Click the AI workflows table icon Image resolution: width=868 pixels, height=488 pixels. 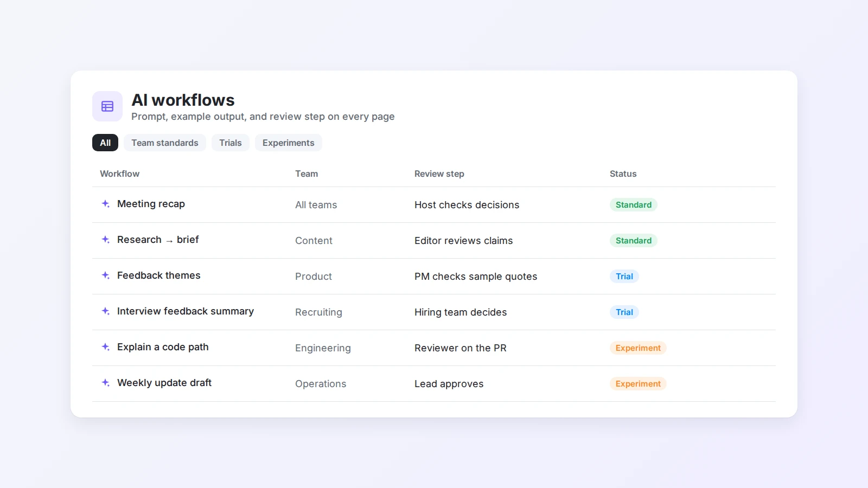coord(107,106)
